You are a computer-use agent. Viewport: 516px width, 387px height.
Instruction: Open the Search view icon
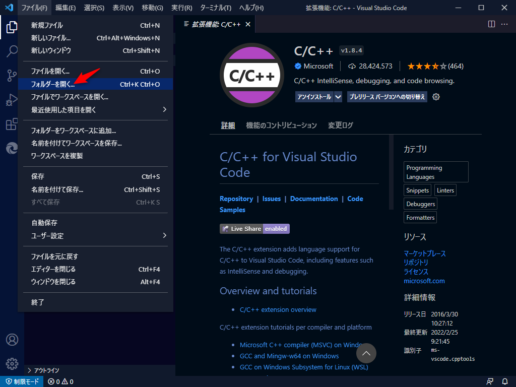(x=12, y=51)
